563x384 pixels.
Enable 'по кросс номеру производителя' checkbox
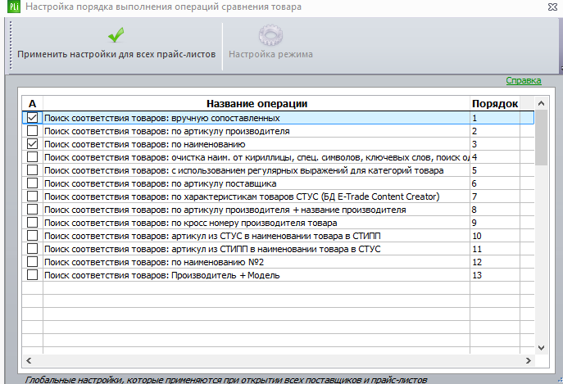[32, 222]
